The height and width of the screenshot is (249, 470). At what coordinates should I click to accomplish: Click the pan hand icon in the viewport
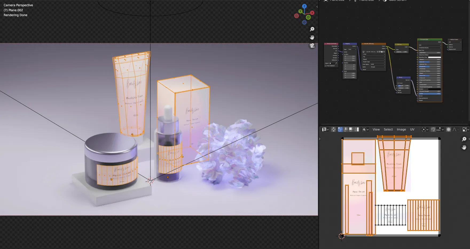pos(312,37)
